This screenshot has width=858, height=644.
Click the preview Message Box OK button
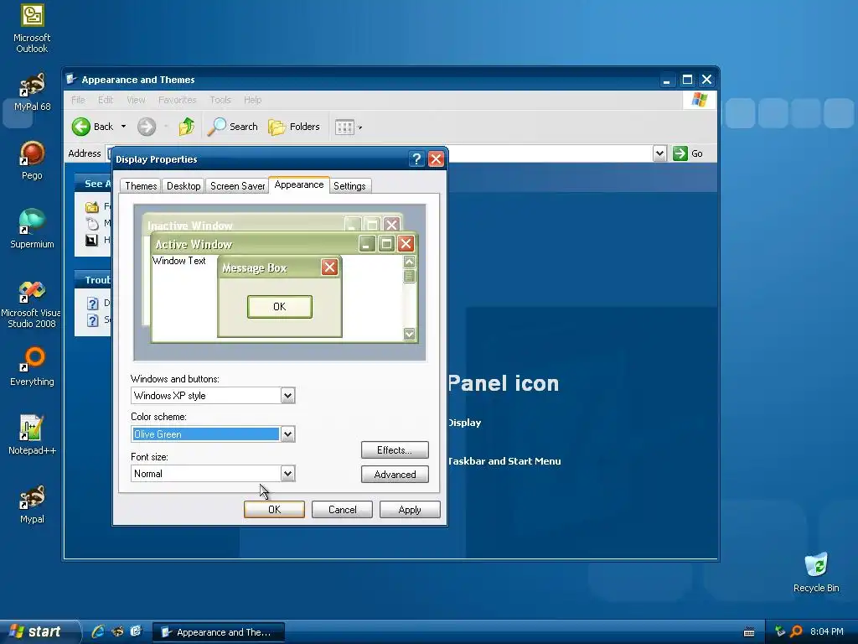[x=280, y=307]
